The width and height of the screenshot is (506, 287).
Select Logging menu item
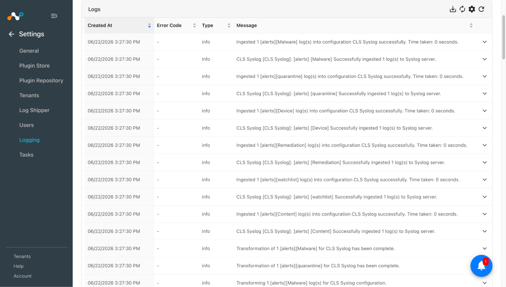(x=29, y=140)
